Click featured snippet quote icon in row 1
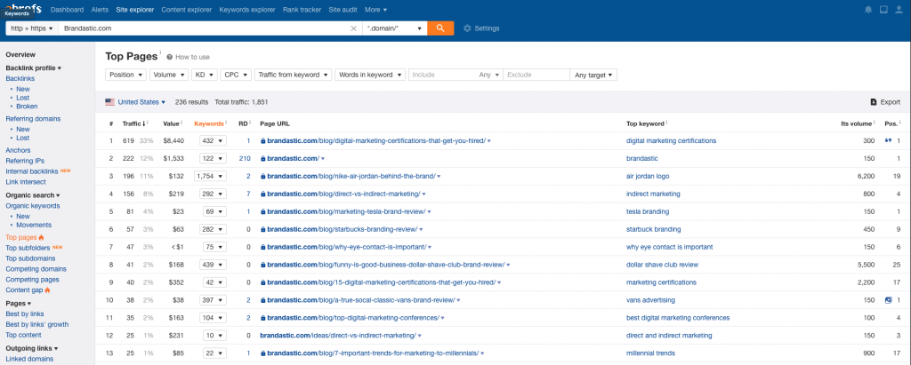This screenshot has height=365, width=911. (x=887, y=140)
